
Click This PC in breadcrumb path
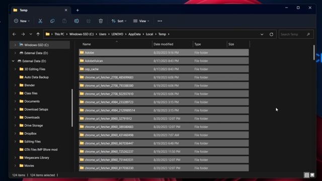(x=59, y=34)
